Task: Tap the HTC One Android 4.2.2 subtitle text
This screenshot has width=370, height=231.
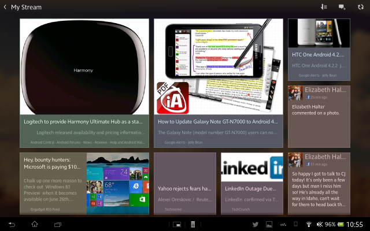Action: pos(318,65)
